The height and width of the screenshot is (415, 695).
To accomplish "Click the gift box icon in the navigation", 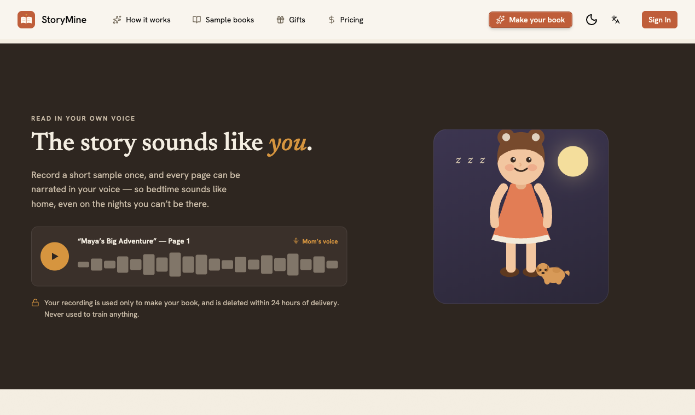I will click(x=280, y=20).
